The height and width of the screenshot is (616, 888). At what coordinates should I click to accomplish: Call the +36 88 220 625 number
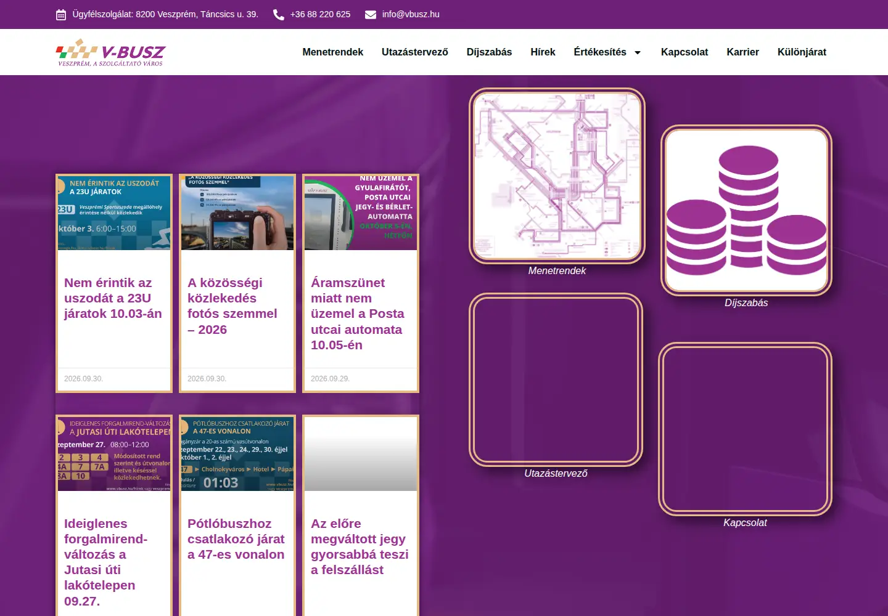click(320, 14)
